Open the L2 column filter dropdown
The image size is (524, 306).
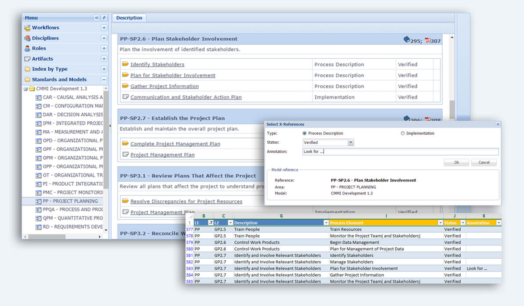[230, 223]
